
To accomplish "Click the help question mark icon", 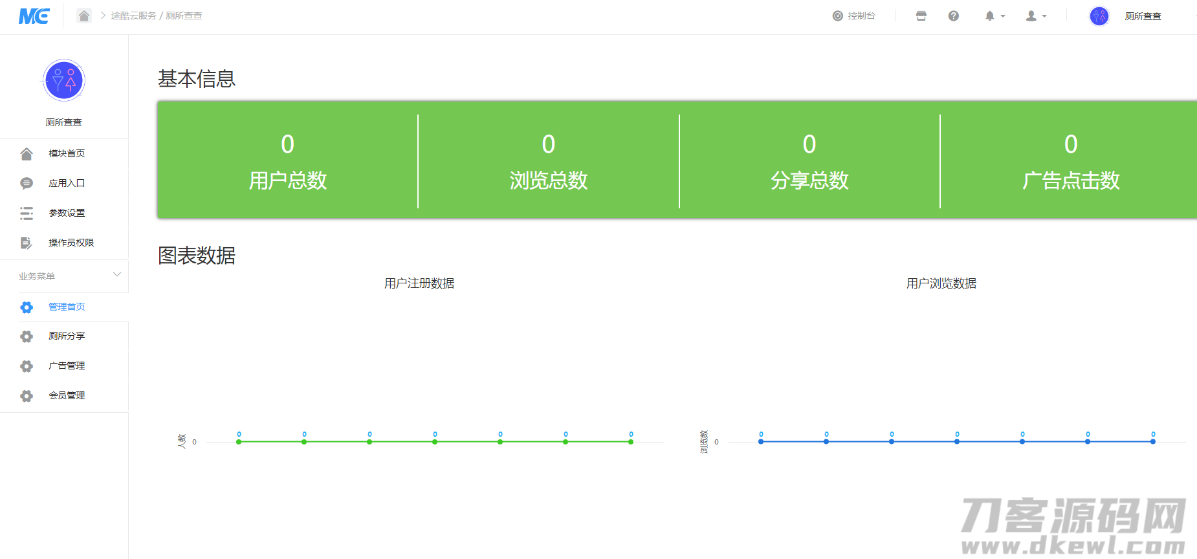I will [x=954, y=16].
